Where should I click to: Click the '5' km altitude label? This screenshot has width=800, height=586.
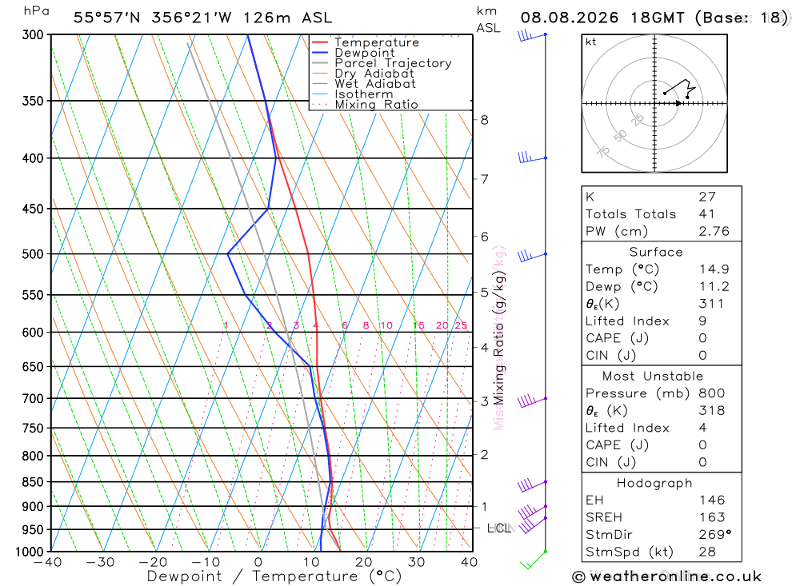click(x=484, y=293)
